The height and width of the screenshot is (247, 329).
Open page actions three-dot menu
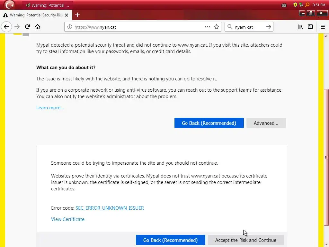[207, 27]
